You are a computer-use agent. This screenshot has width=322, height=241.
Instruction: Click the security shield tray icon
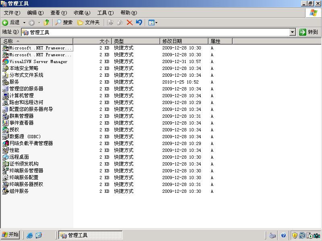[x=295, y=235]
